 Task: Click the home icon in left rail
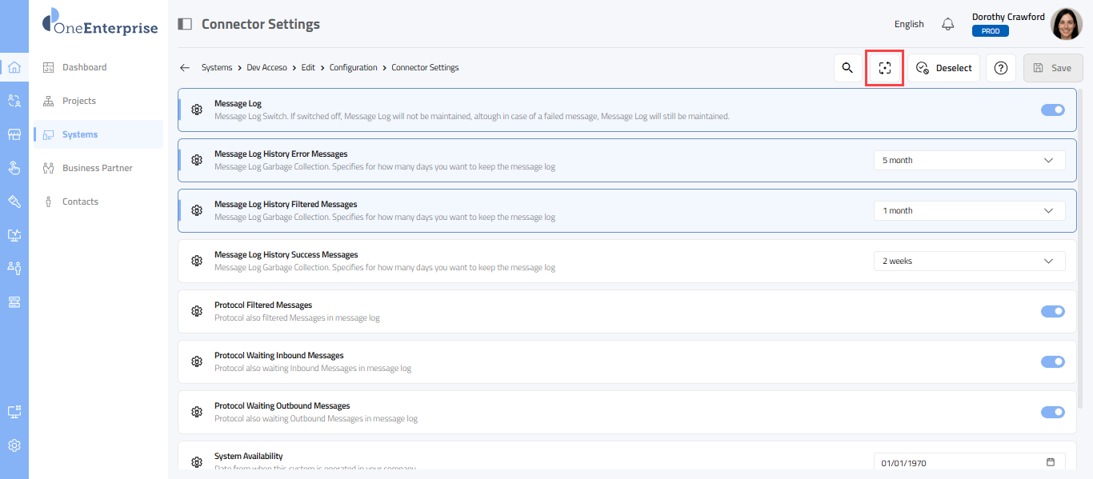pyautogui.click(x=14, y=67)
